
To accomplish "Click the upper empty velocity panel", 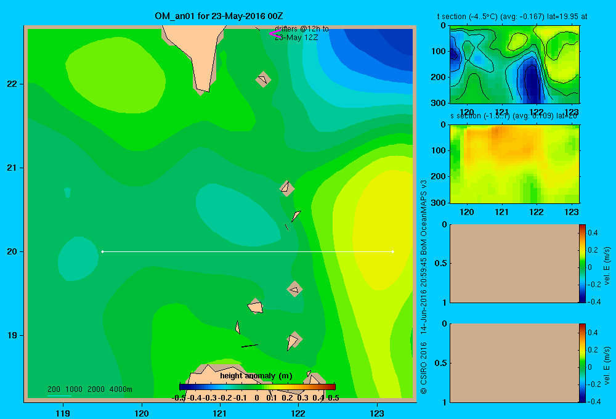I will [514, 263].
